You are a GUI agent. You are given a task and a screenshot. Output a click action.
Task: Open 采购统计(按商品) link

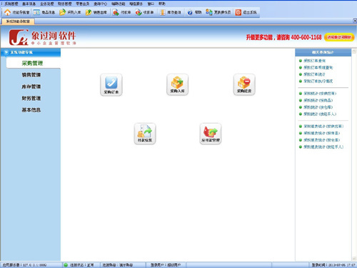[318, 100]
